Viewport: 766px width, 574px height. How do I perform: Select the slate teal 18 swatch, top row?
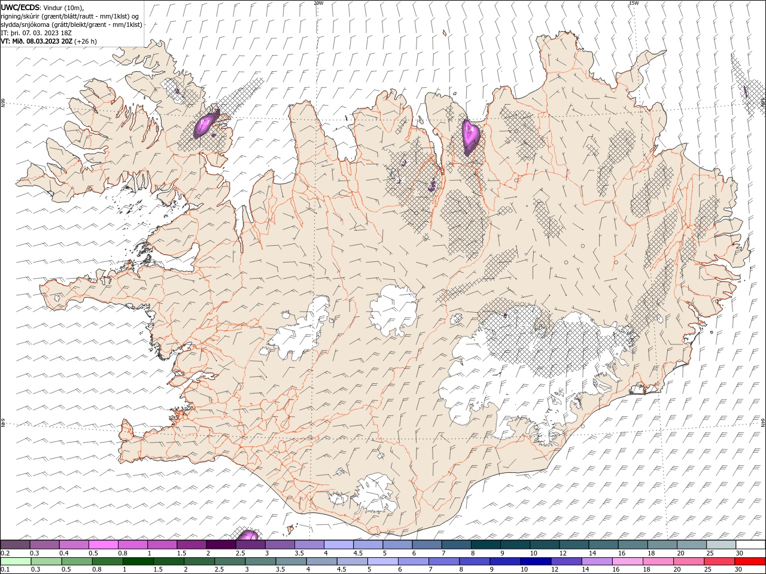click(662, 545)
